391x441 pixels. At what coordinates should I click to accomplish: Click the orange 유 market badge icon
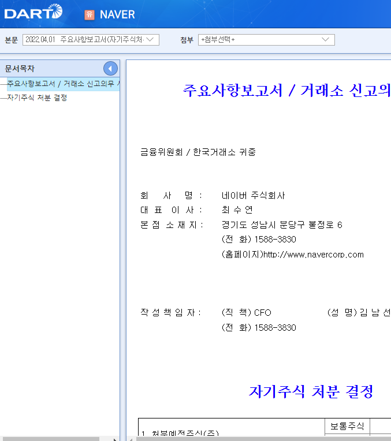pos(90,14)
